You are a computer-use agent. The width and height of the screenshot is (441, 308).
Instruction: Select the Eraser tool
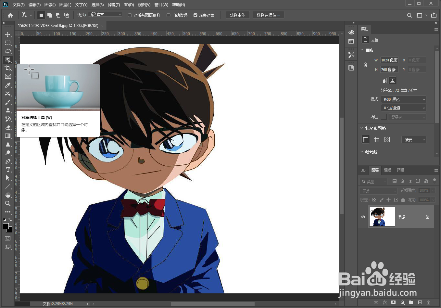tap(8, 127)
